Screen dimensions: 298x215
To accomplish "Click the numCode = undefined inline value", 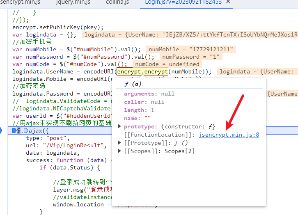I will pos(167,64).
